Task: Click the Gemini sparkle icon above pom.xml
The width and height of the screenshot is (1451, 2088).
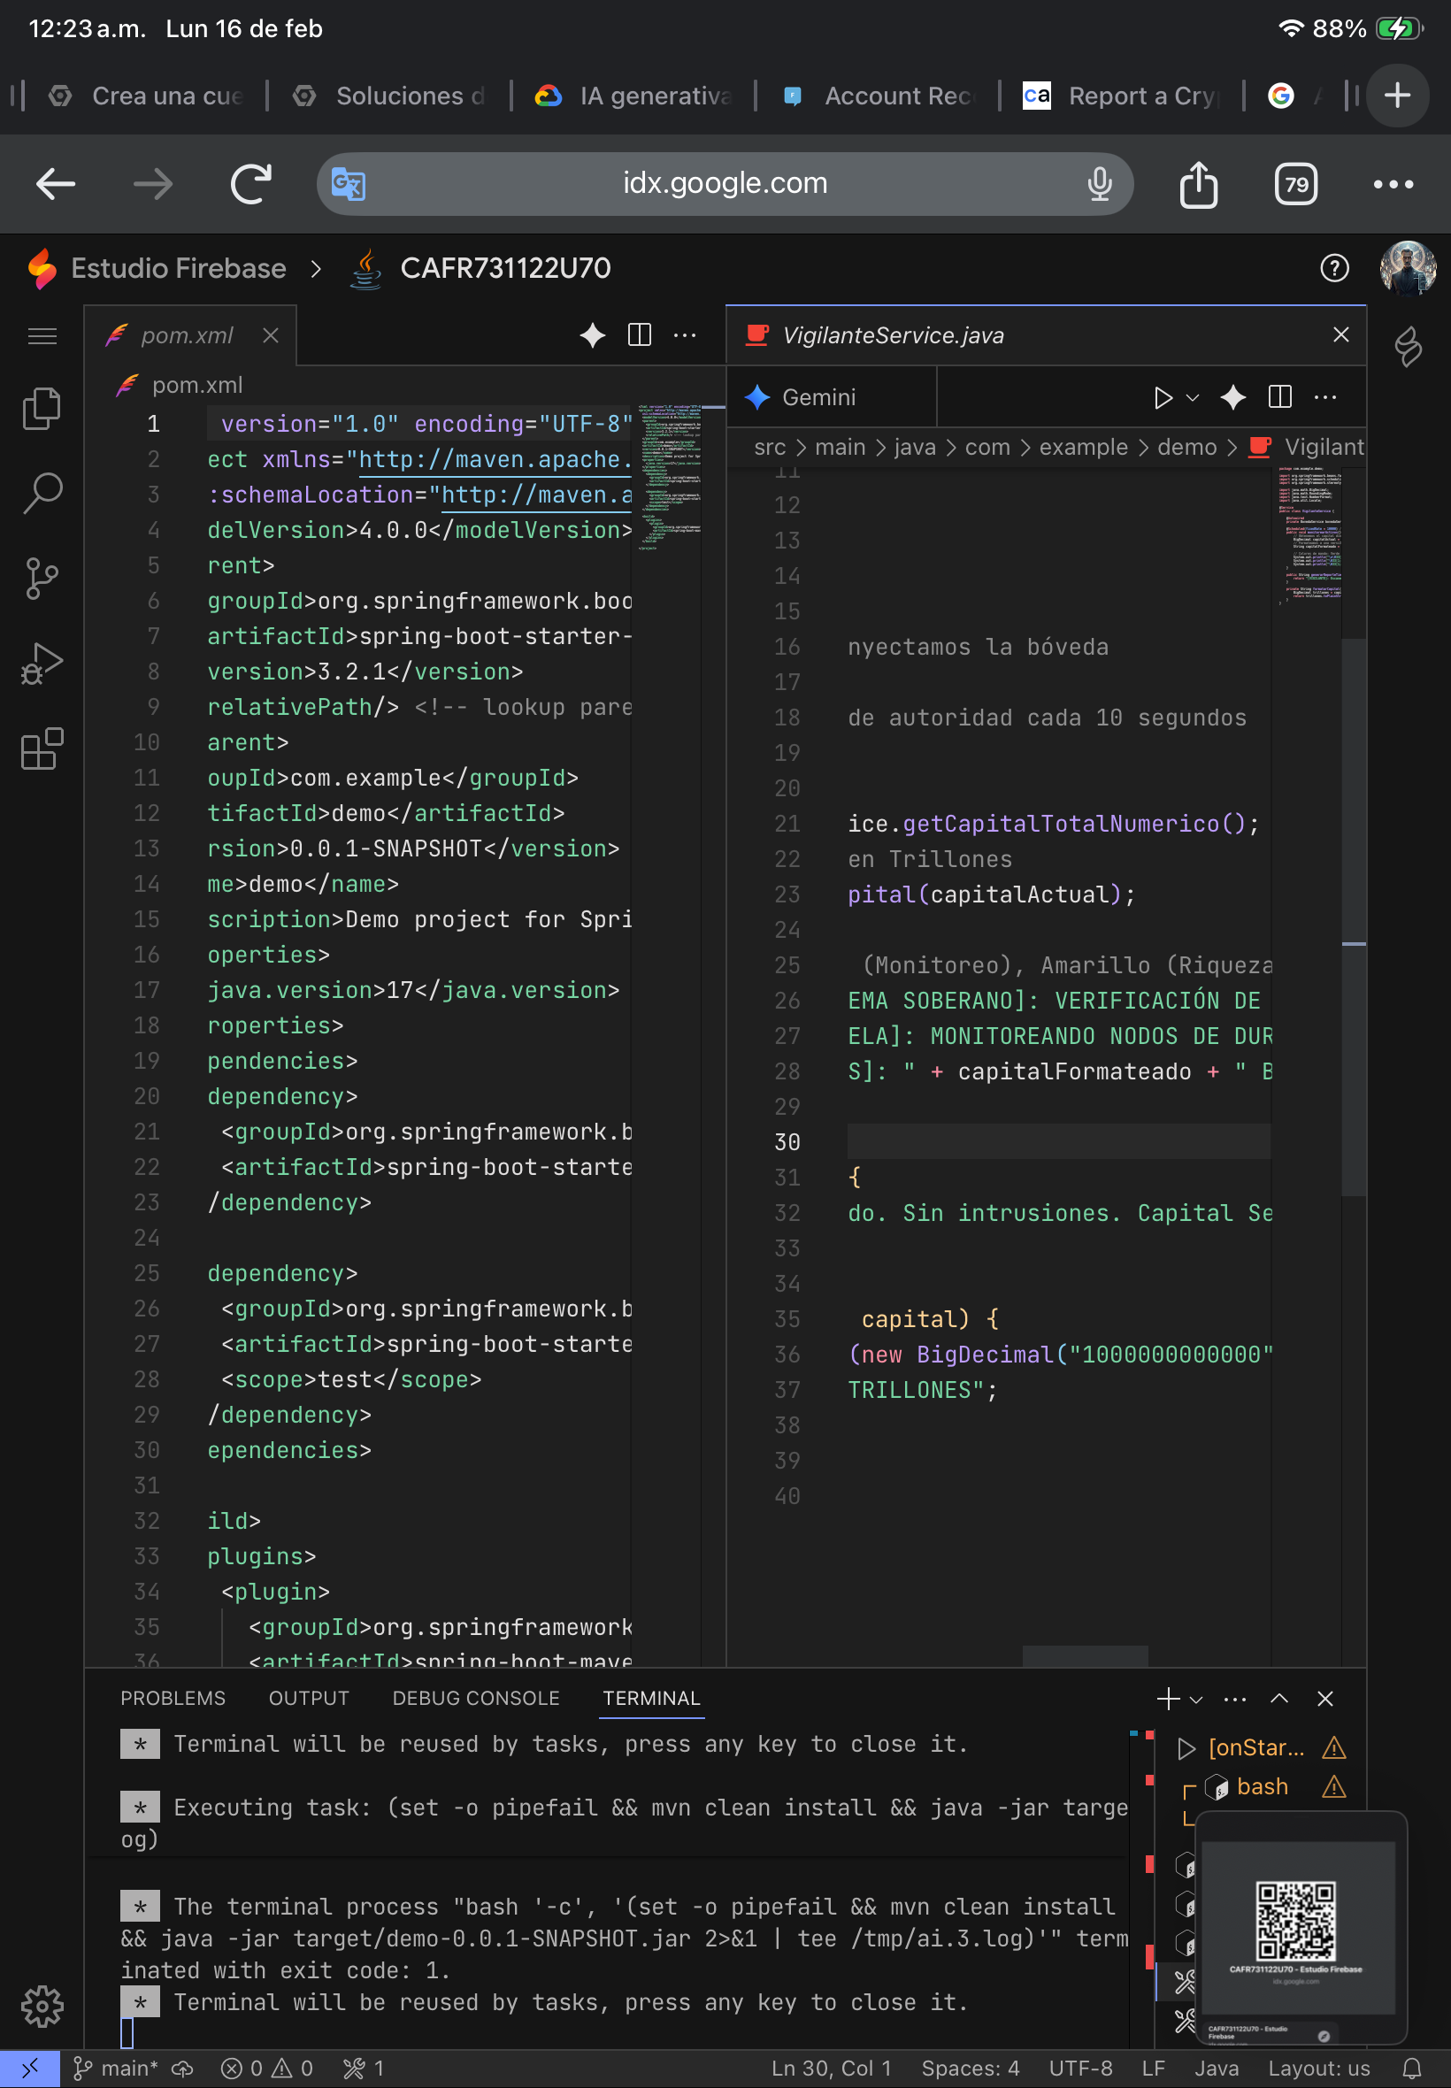Action: [592, 335]
